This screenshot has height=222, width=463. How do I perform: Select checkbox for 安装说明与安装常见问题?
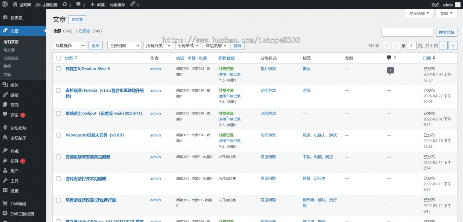[58, 157]
